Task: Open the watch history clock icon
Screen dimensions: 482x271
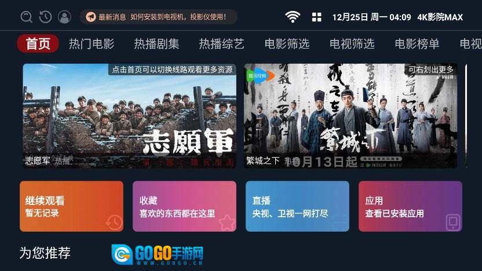Action: tap(46, 17)
